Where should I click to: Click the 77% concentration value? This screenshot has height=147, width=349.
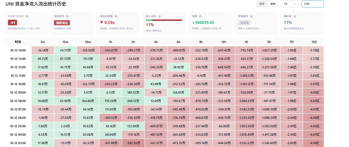coord(288,23)
